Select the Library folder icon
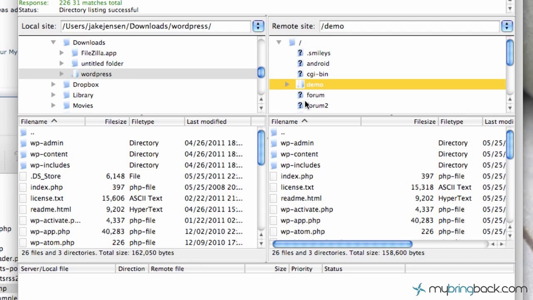533x300 pixels. 67,95
